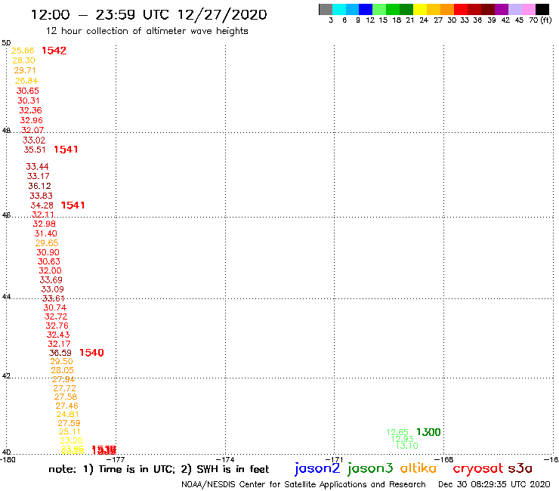Viewport: 559px width, 491px height.
Task: Click the cryosat satellite label
Action: point(477,468)
